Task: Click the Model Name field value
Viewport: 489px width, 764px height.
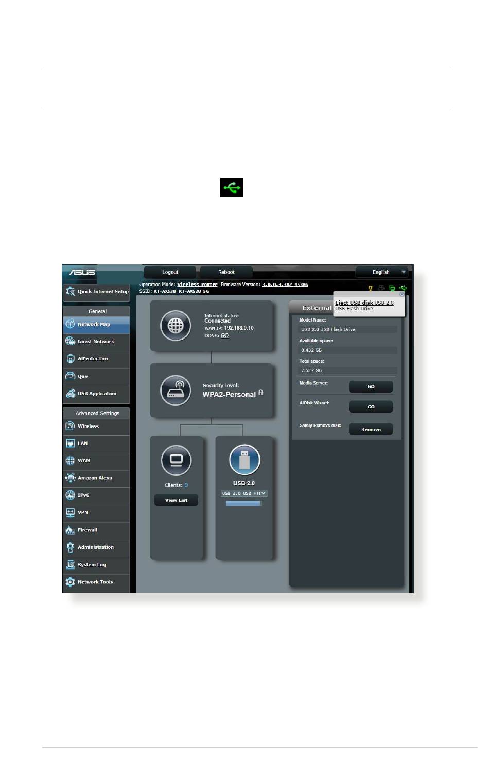Action: click(348, 329)
